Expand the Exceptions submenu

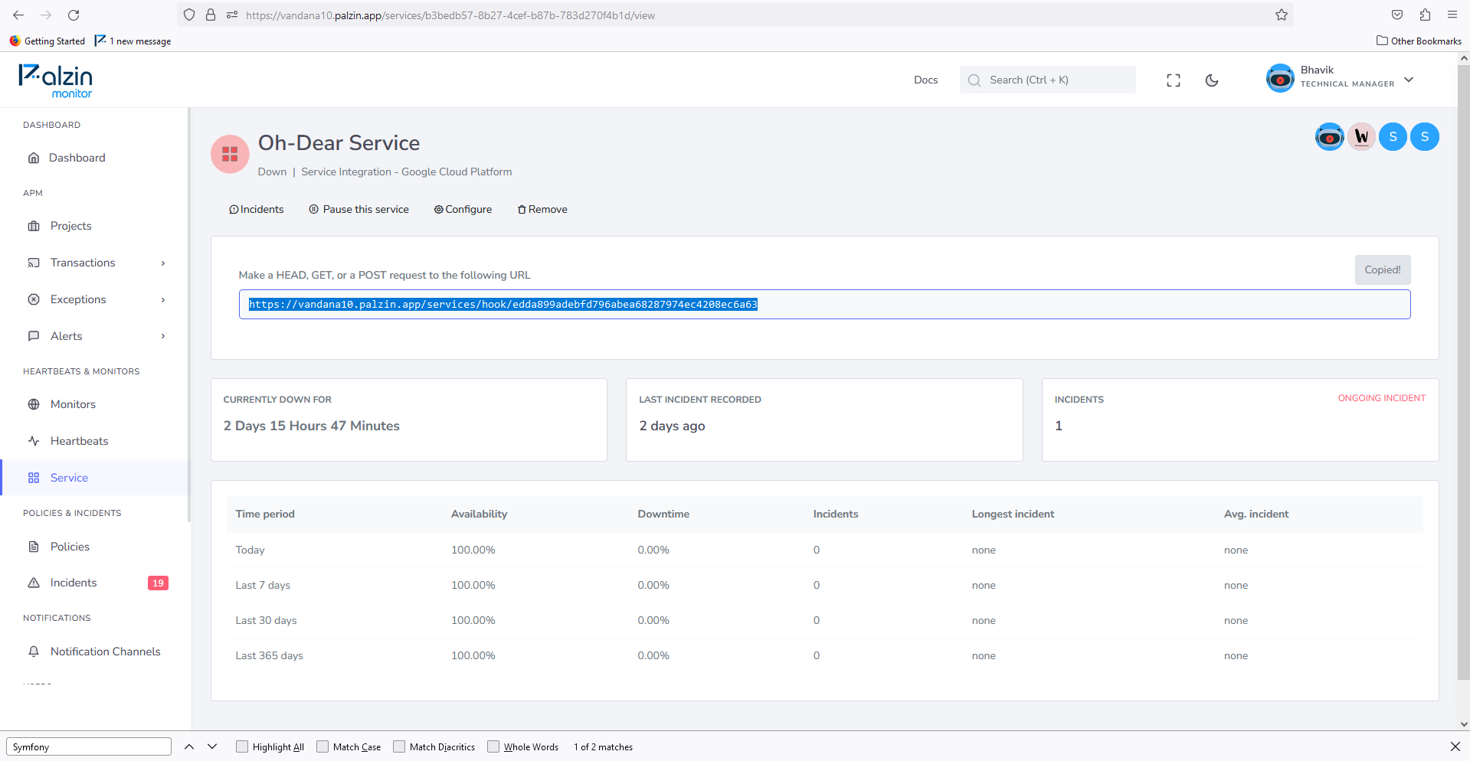[95, 299]
